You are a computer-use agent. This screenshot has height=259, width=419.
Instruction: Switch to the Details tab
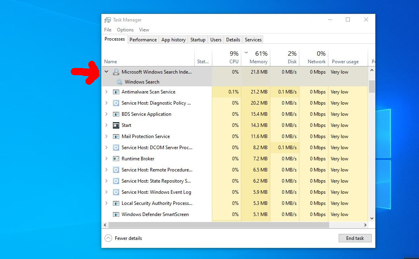pyautogui.click(x=233, y=40)
